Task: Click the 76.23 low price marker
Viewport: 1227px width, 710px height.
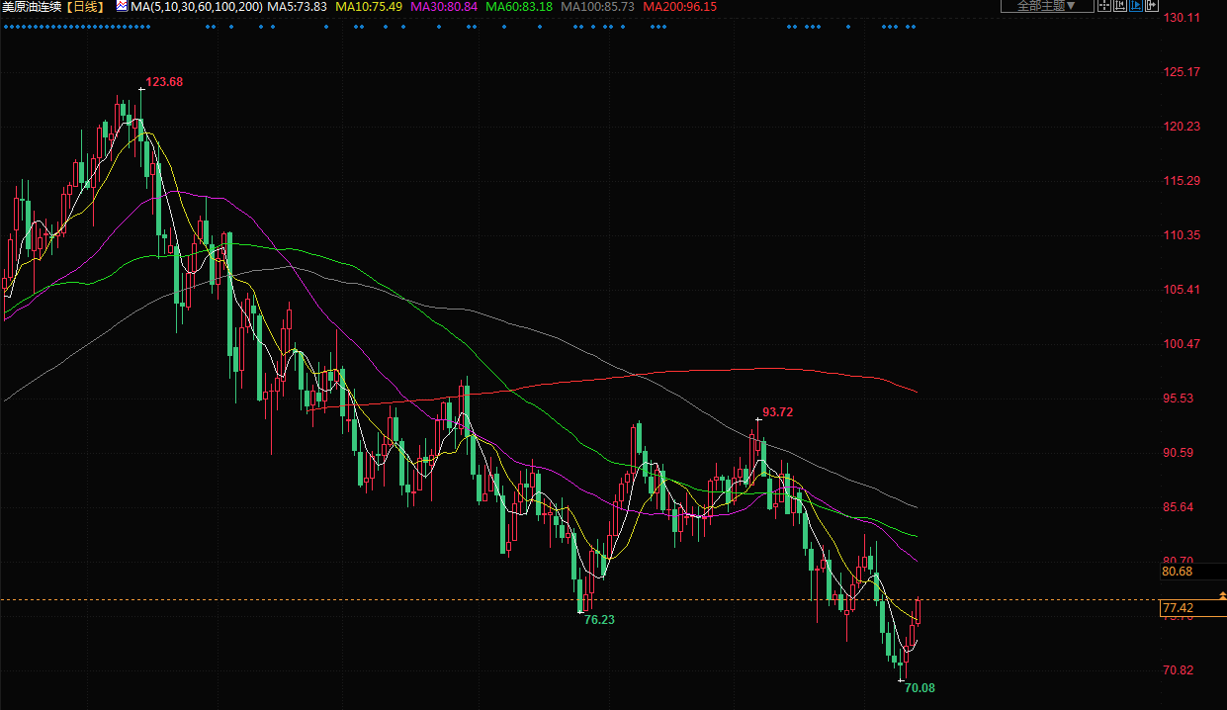Action: (600, 620)
